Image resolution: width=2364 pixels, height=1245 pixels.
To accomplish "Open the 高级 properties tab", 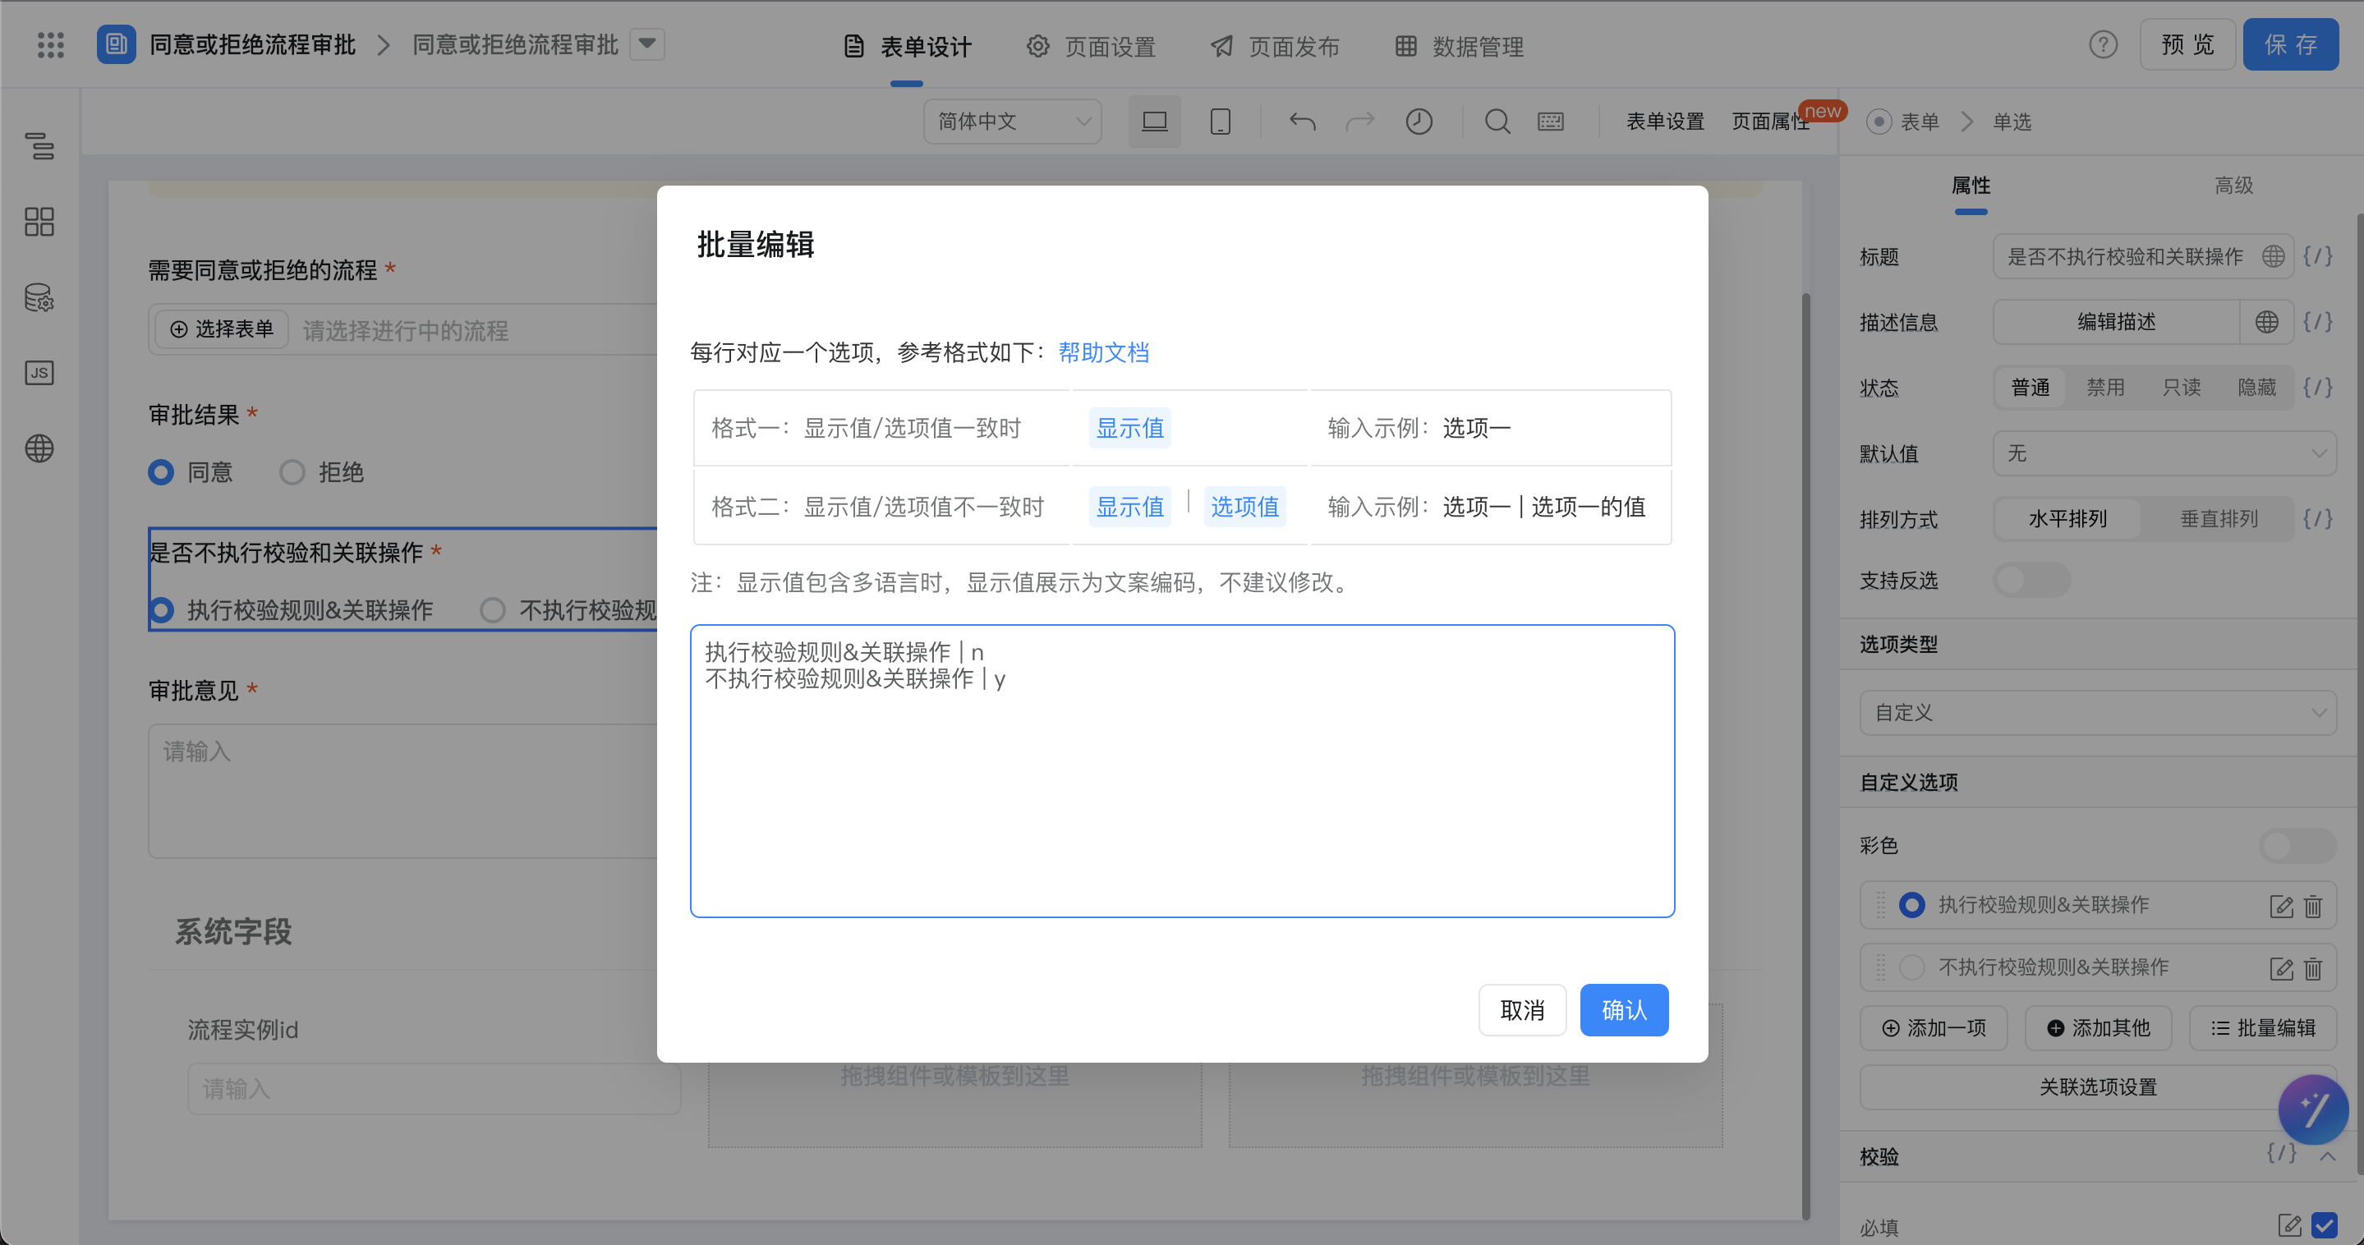I will pos(2233,186).
